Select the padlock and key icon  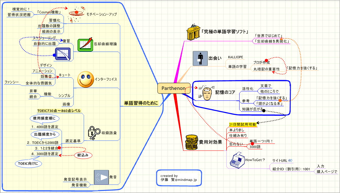coord(94,132)
